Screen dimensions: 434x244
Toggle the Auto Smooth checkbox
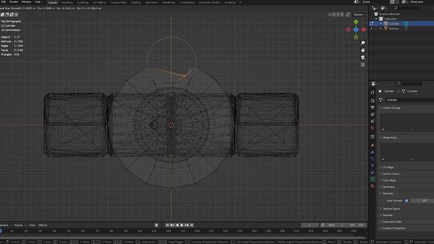[407, 201]
